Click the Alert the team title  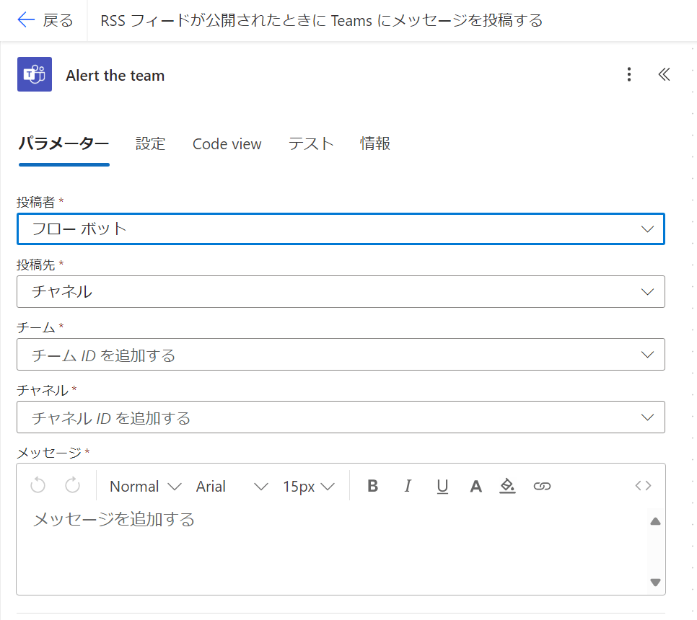pos(115,76)
